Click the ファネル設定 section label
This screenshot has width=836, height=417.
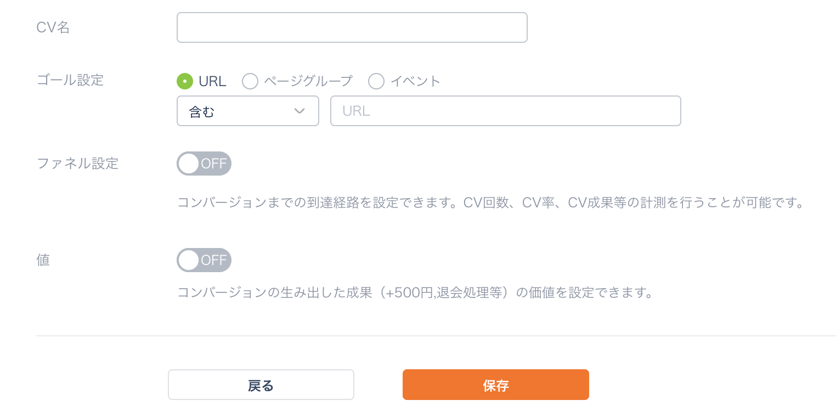pyautogui.click(x=77, y=164)
